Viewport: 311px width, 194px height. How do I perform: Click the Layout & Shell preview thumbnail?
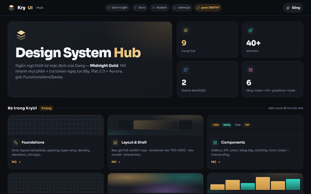(155, 125)
